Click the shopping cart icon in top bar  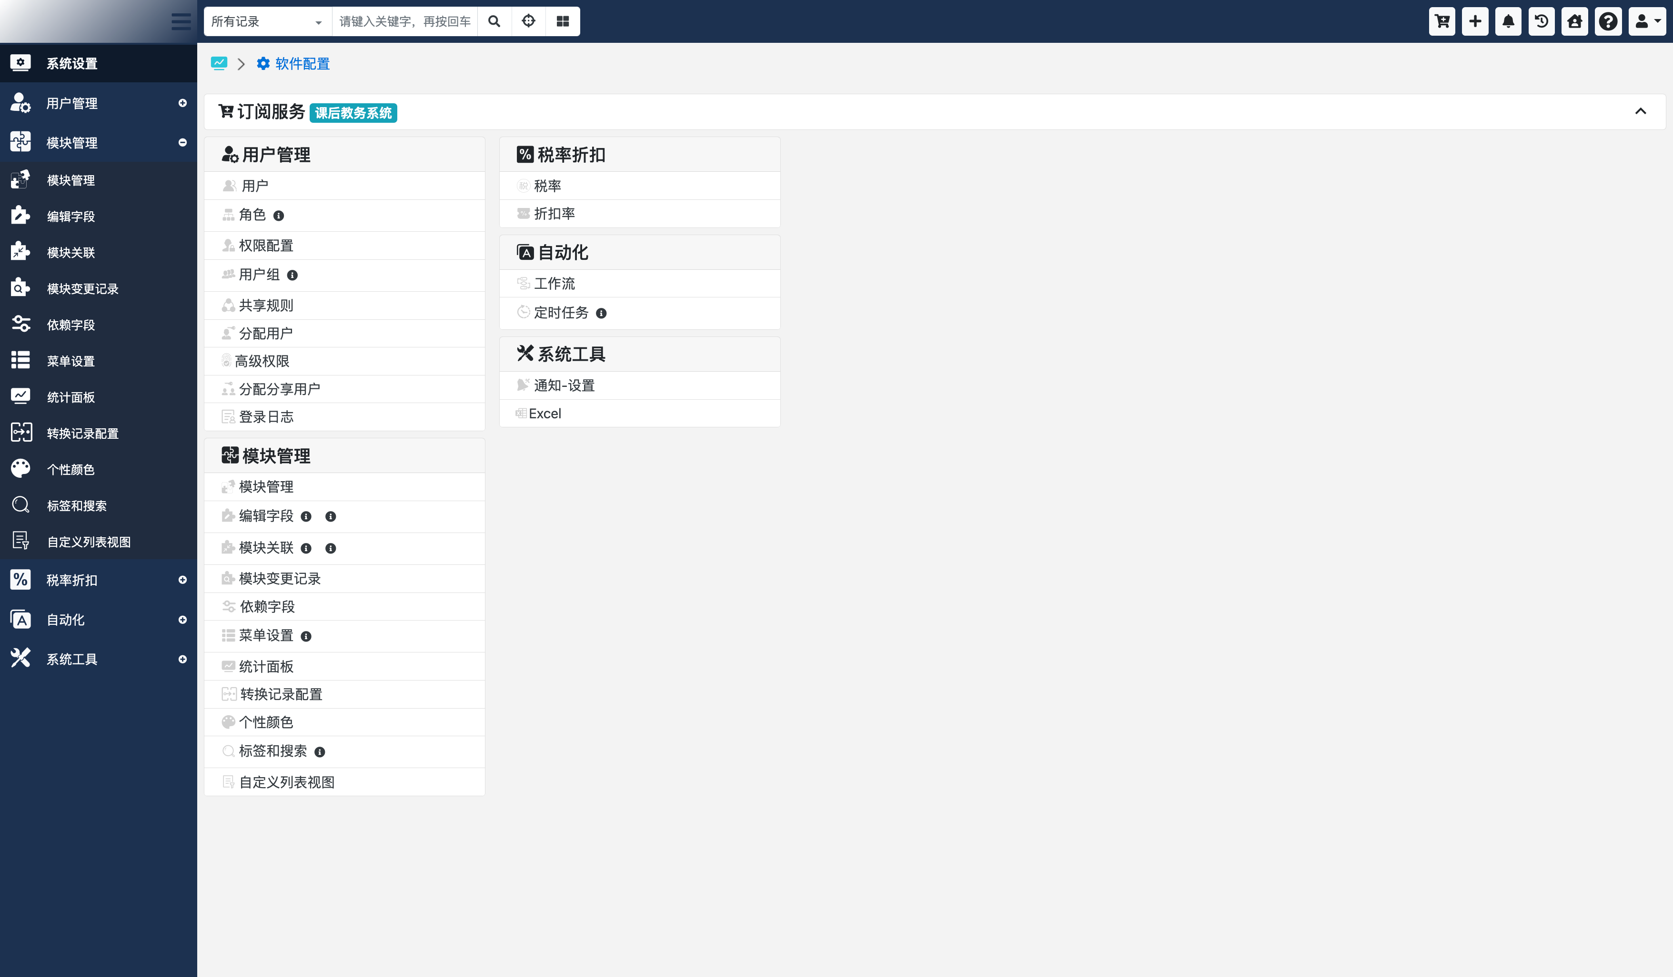coord(1441,21)
